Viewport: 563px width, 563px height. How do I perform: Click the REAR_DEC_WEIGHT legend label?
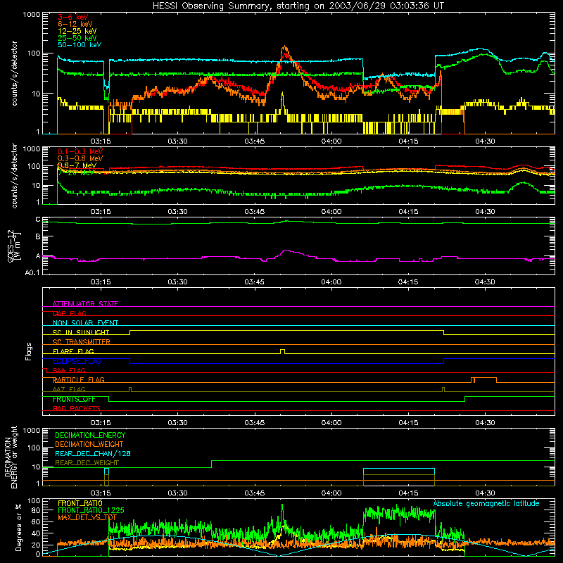87,463
